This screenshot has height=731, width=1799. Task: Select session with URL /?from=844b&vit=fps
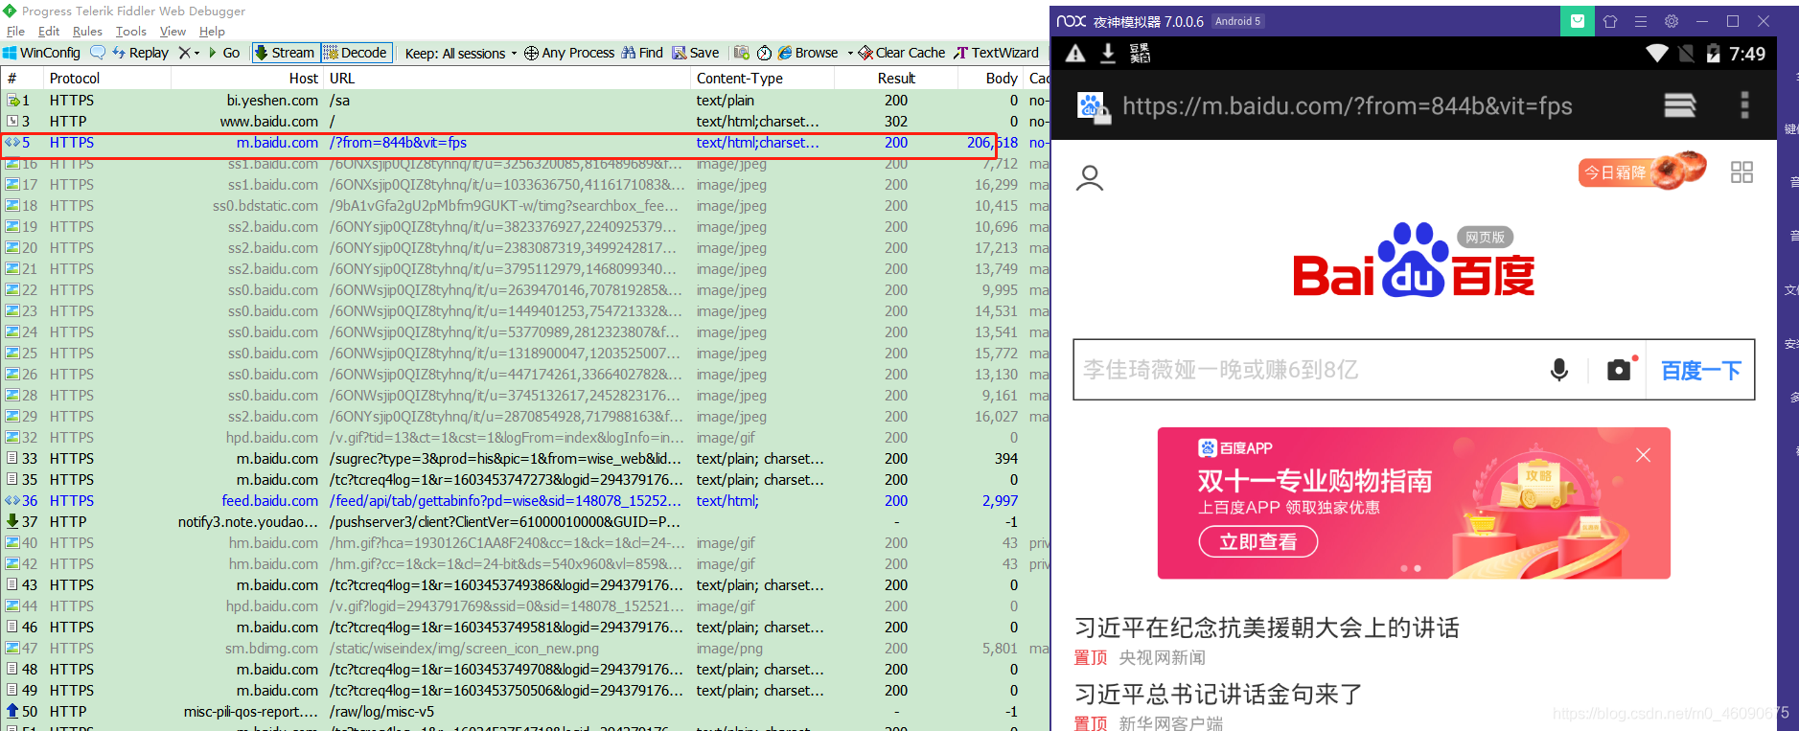[525, 143]
